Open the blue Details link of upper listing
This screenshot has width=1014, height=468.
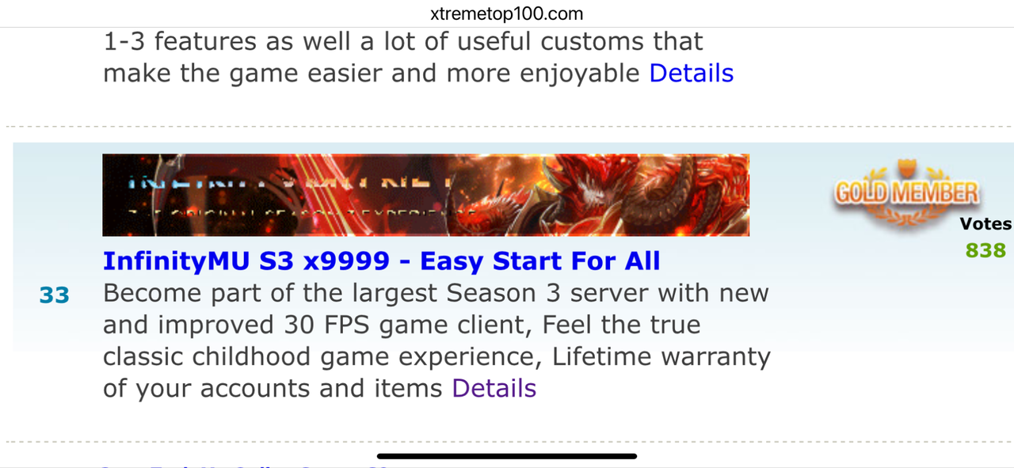692,73
